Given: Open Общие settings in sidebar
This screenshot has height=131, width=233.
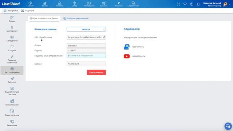Looking at the screenshot, I should [12, 19].
